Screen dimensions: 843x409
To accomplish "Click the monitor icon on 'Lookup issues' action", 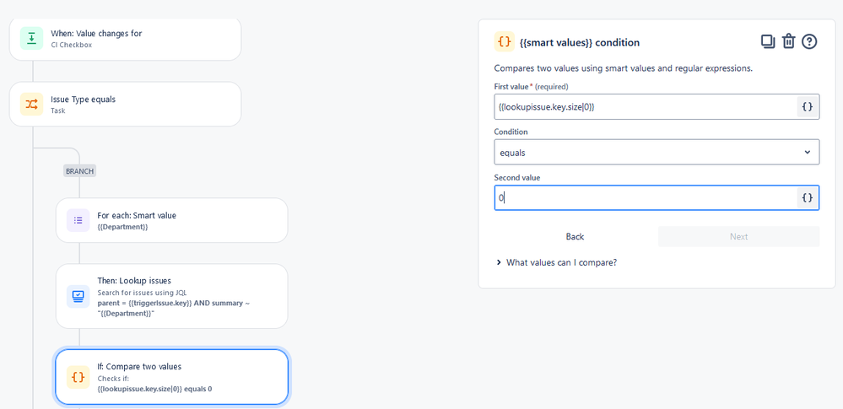I will pyautogui.click(x=78, y=296).
